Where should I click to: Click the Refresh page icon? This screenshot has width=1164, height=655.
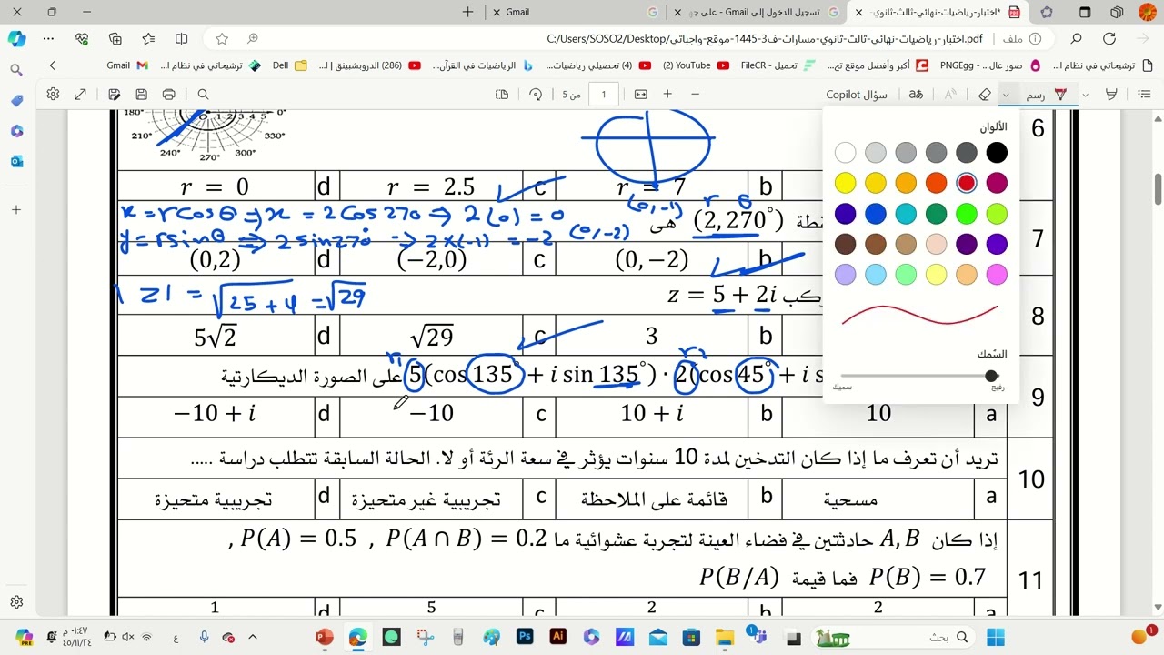pyautogui.click(x=1109, y=39)
